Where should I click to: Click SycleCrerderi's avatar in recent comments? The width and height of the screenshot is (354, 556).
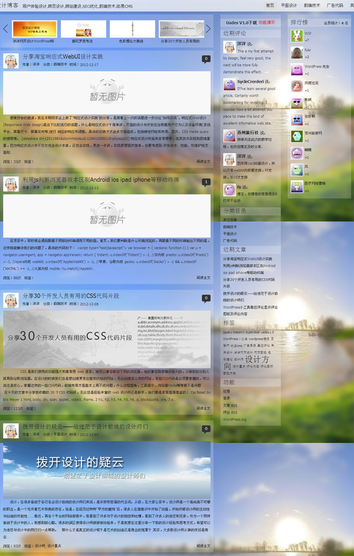coord(229,84)
